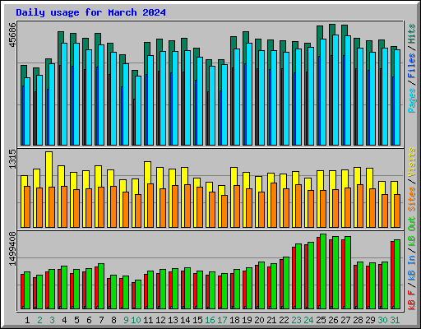Click day label 11 on the axis
421x329 pixels.
(148, 320)
